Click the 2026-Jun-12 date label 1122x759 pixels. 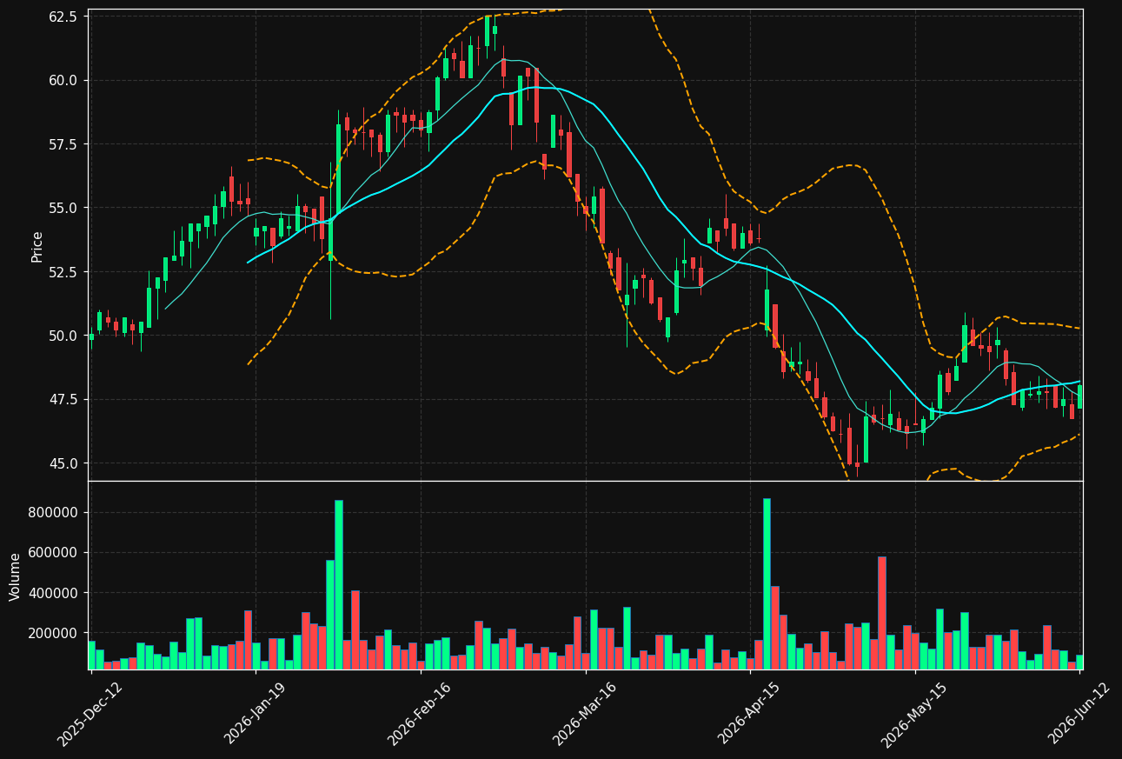pyautogui.click(x=1079, y=715)
